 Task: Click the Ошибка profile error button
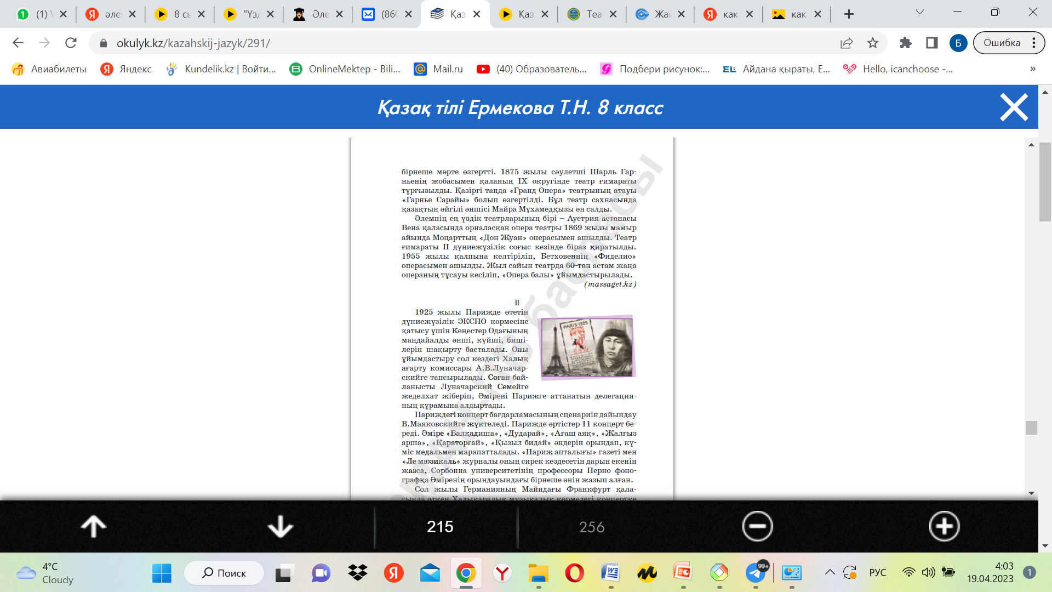(1002, 43)
